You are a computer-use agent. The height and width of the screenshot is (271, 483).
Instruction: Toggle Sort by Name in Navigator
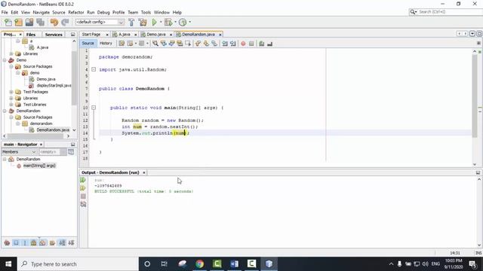pyautogui.click(x=62, y=243)
